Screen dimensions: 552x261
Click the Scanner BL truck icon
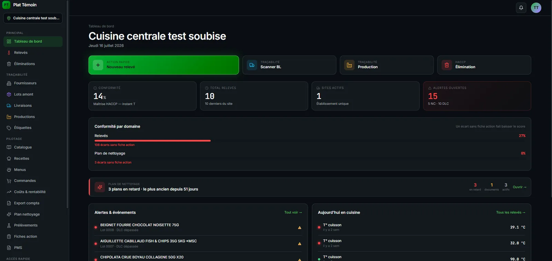coord(252,65)
